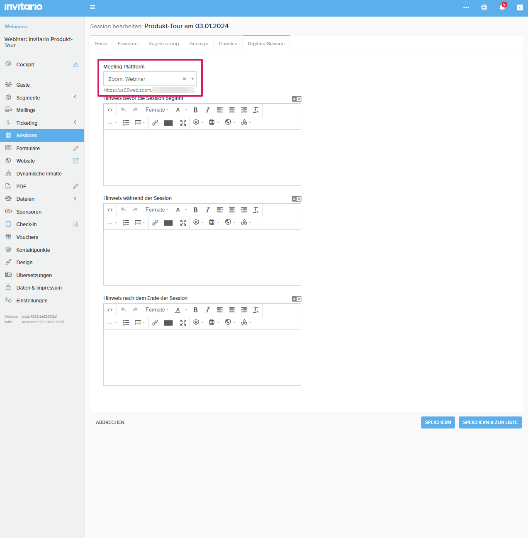Click the notification bell icon
Image resolution: width=528 pixels, height=538 pixels.
pos(502,7)
